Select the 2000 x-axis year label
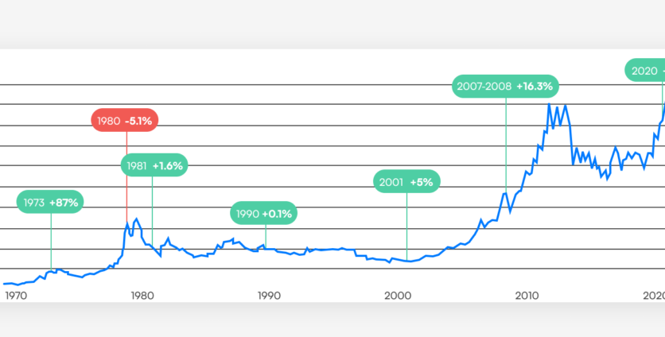This screenshot has height=337, width=665. click(396, 295)
